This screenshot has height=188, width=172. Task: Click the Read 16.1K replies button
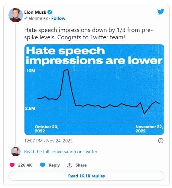tap(86, 176)
